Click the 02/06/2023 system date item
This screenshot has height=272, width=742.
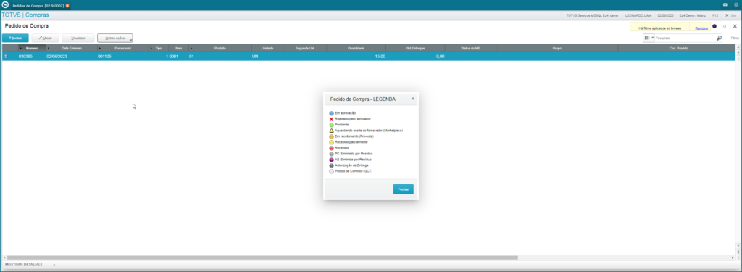click(665, 15)
